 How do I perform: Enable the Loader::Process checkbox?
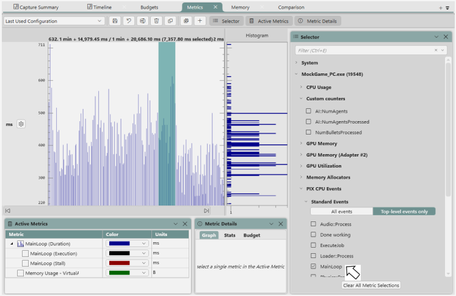click(x=313, y=256)
